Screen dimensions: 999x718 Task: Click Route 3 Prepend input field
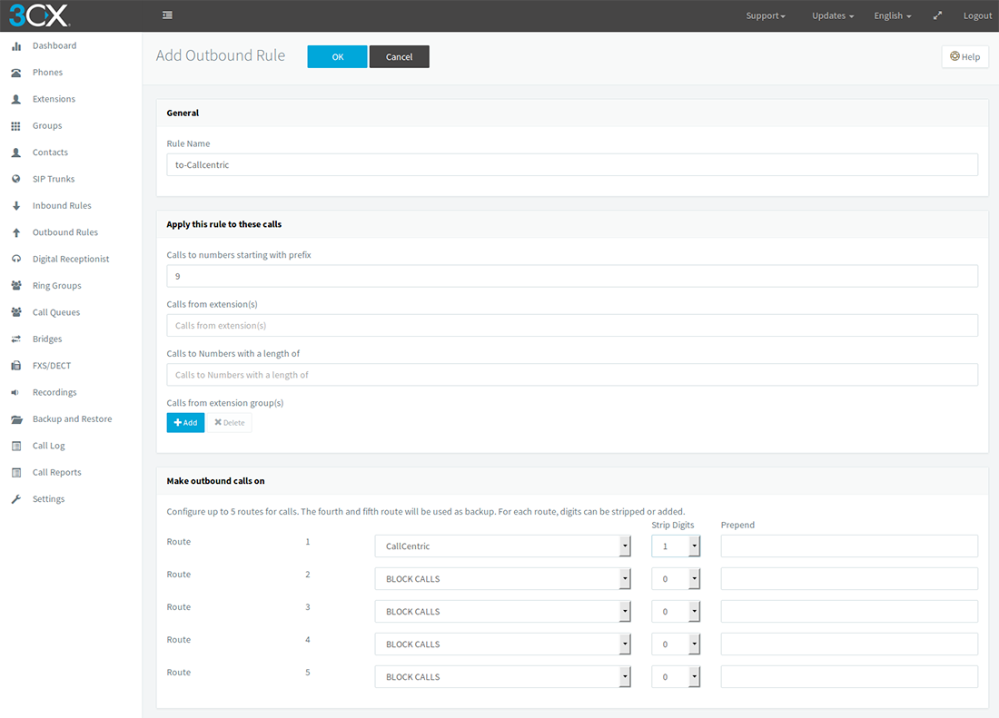coord(849,612)
